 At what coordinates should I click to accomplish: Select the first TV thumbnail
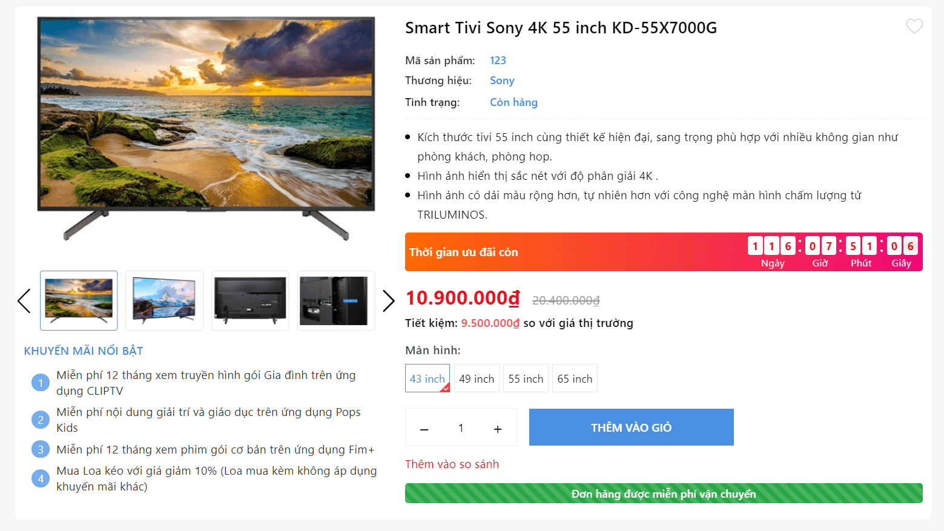coord(79,300)
